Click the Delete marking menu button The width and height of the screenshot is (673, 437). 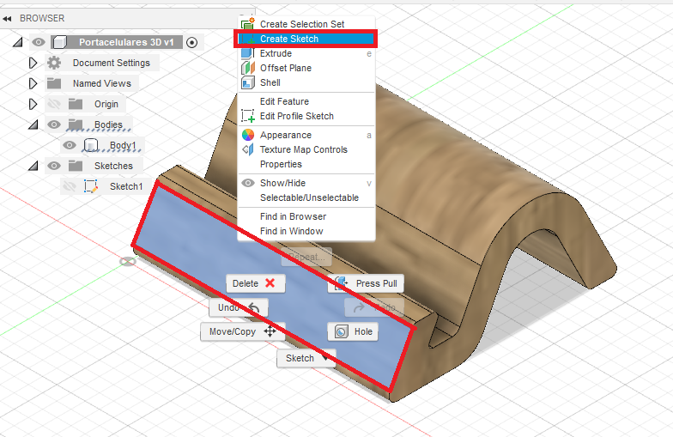256,283
